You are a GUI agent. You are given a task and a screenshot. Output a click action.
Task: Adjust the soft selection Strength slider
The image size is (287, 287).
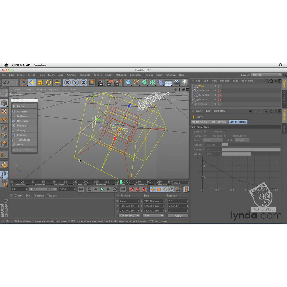click(251, 149)
